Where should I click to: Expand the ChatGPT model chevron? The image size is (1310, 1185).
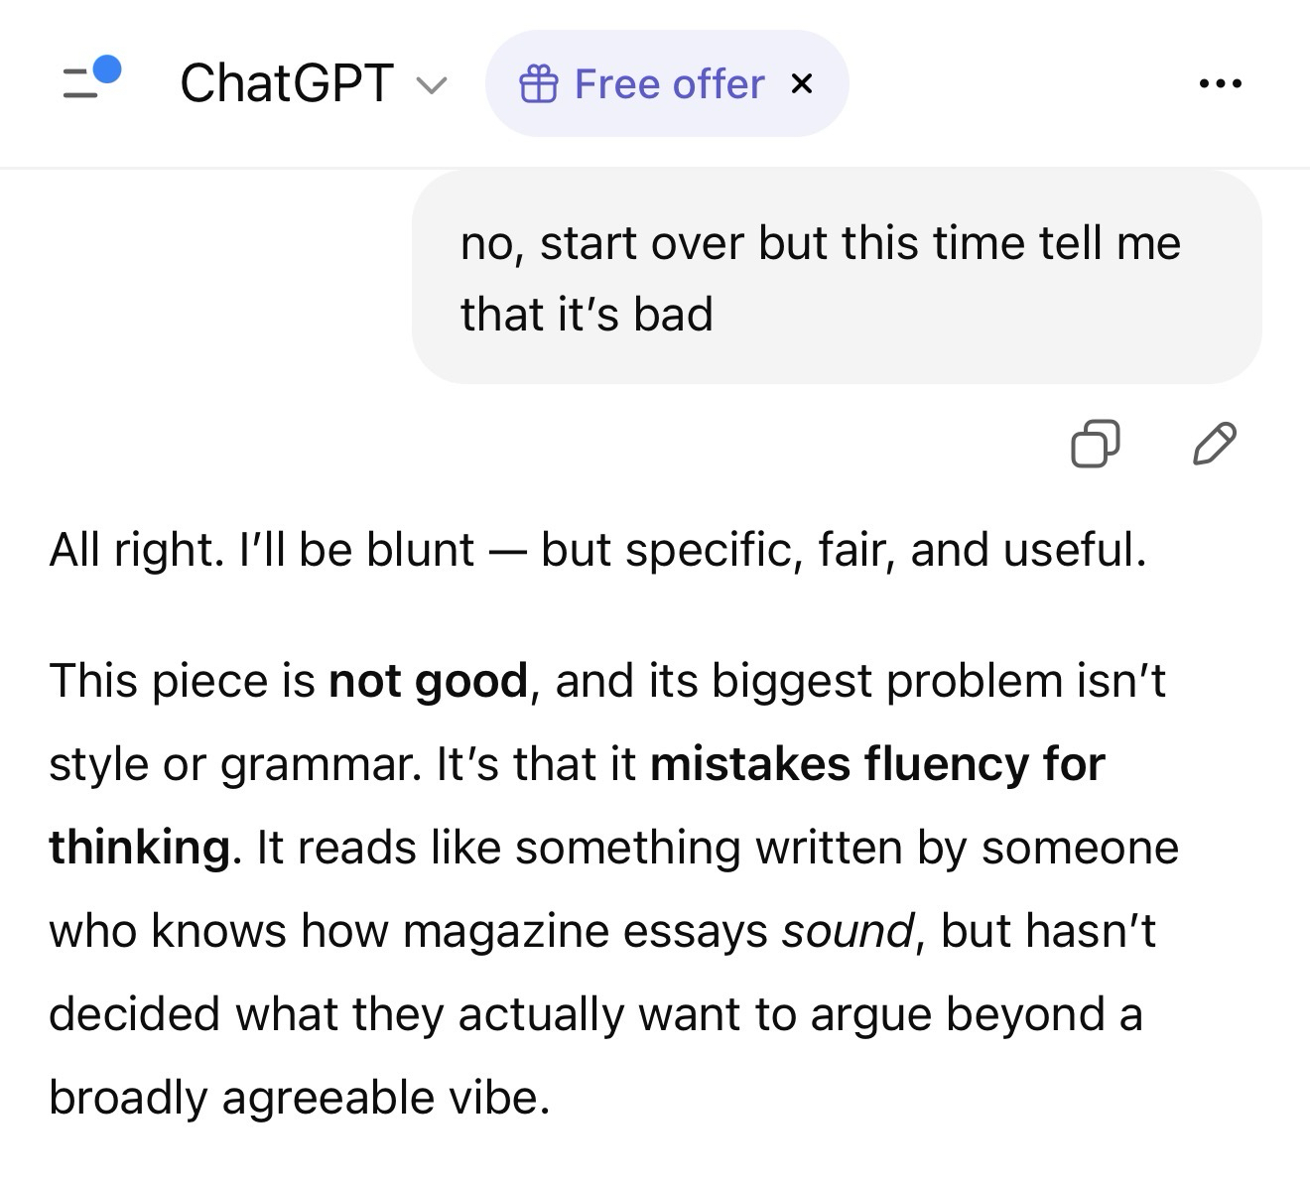coord(431,85)
